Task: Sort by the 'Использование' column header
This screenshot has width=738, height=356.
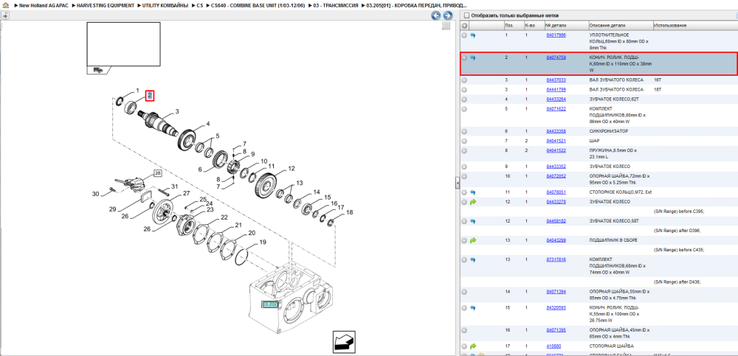Action: 694,25
